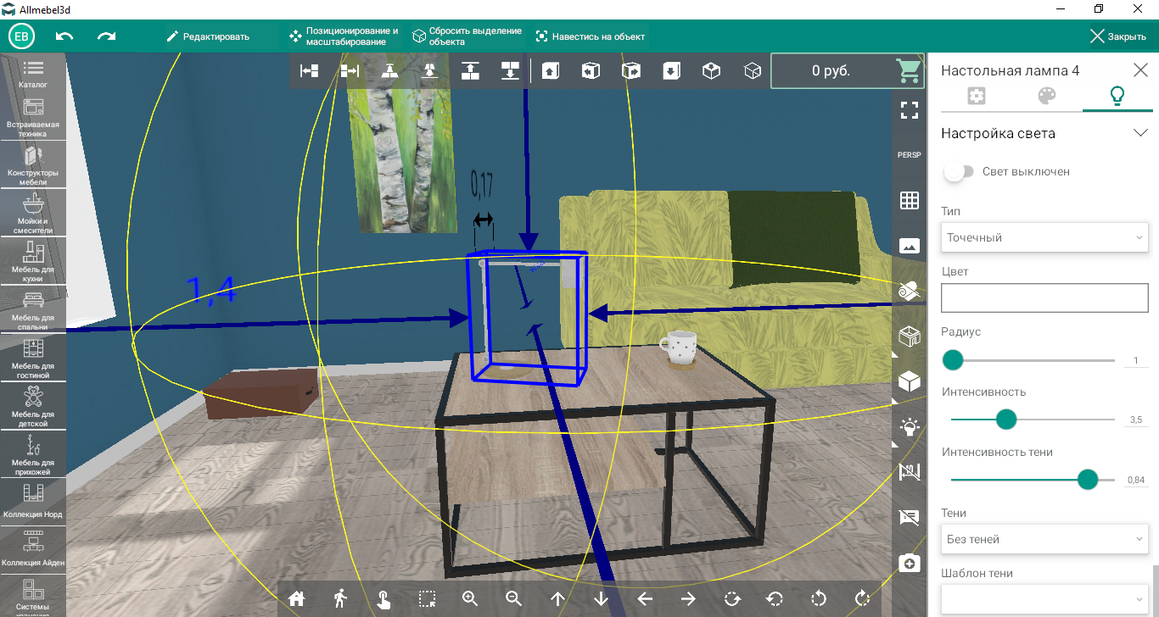Enable walking person mode
The image size is (1159, 617).
click(x=340, y=598)
